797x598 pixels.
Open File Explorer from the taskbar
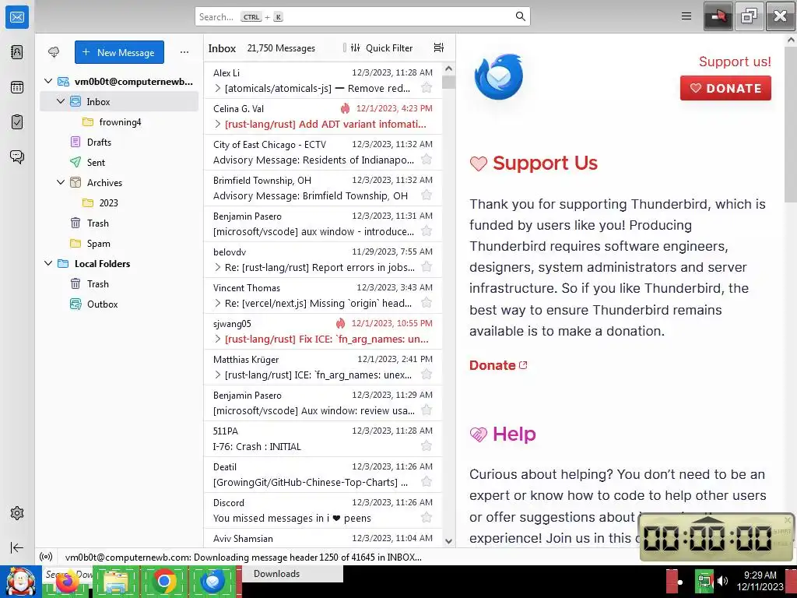[x=115, y=582]
